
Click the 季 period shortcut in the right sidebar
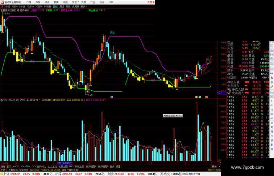point(272,145)
